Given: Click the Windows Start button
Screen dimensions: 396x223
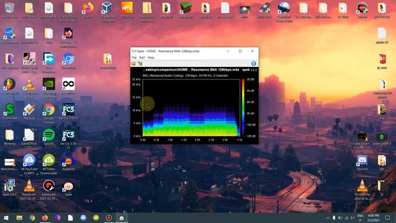Looking at the screenshot, I should coord(6,217).
